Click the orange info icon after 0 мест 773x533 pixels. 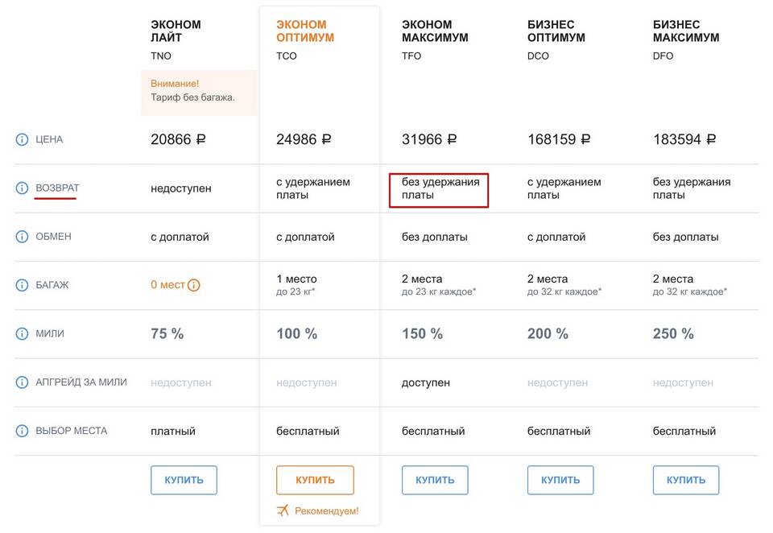(194, 285)
